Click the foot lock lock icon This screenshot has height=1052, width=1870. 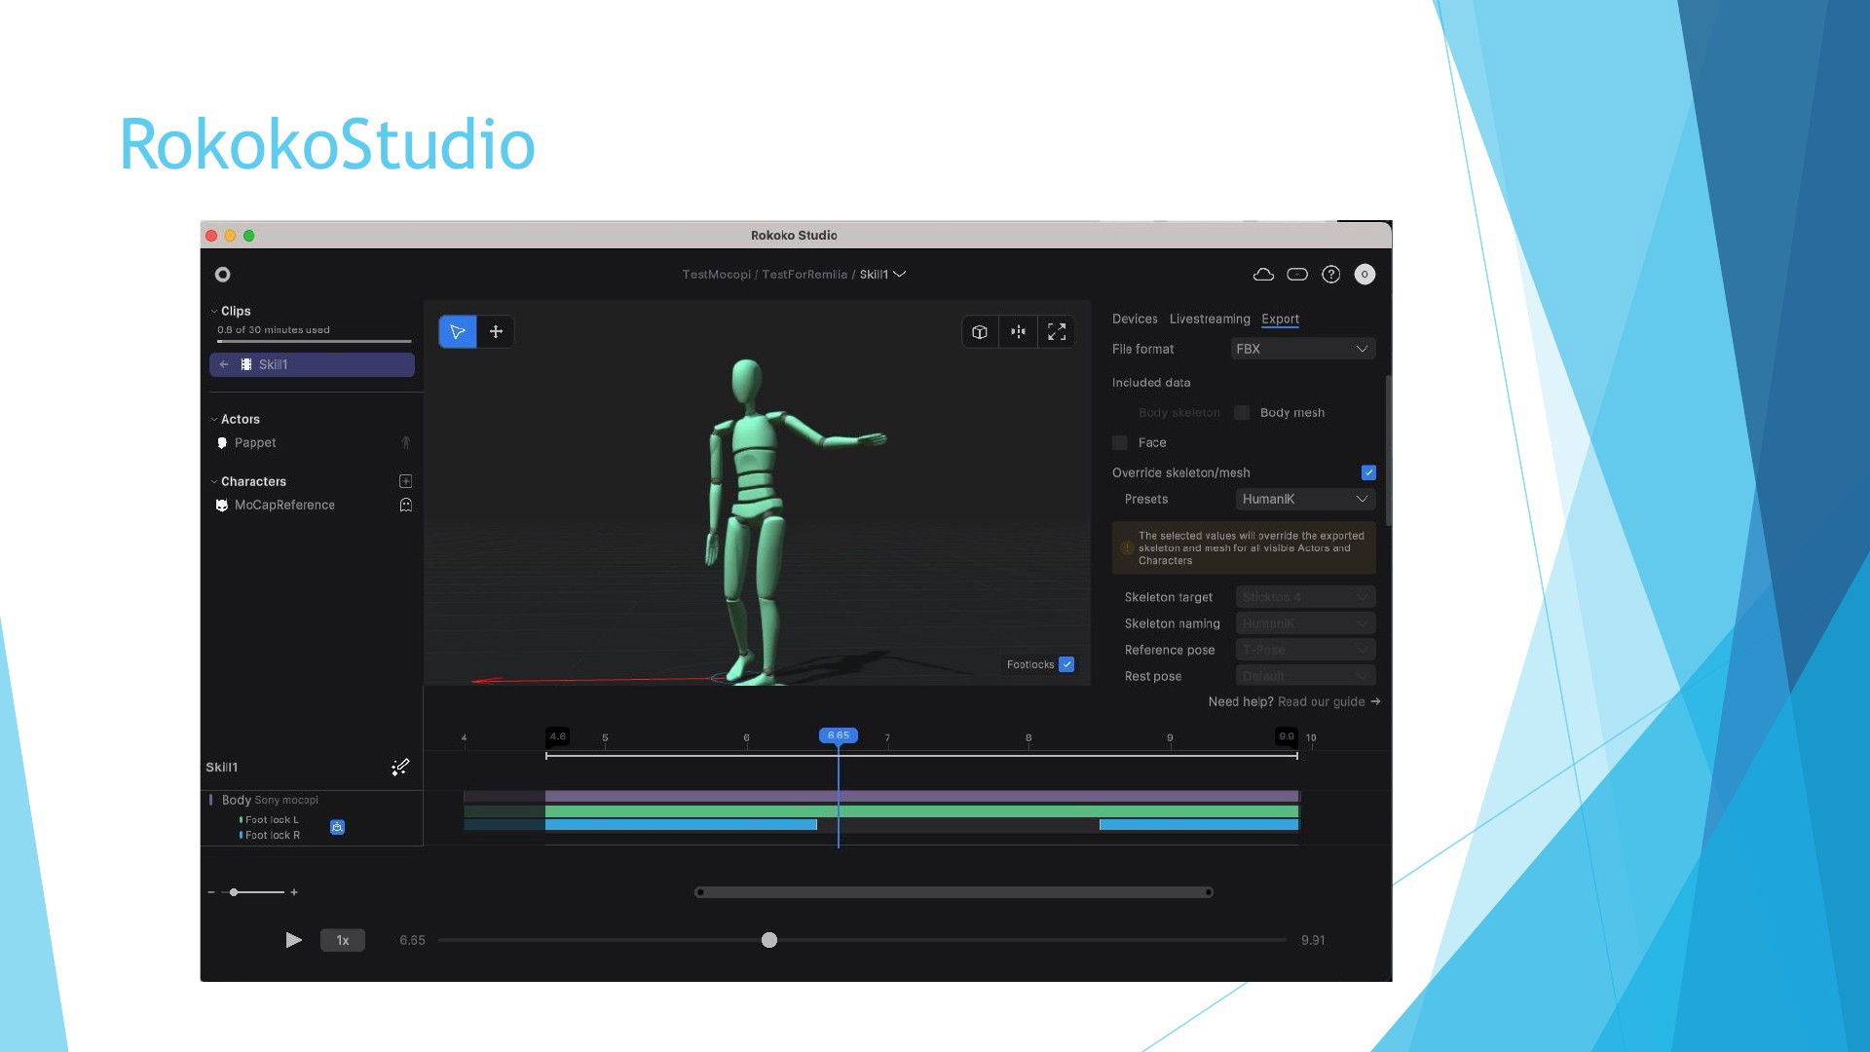tap(337, 827)
